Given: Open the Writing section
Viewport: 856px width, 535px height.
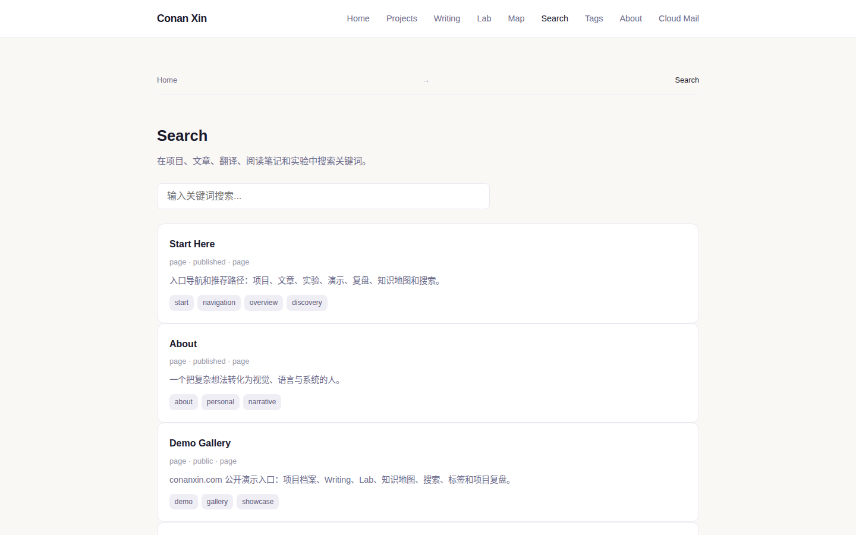Looking at the screenshot, I should click(x=446, y=18).
